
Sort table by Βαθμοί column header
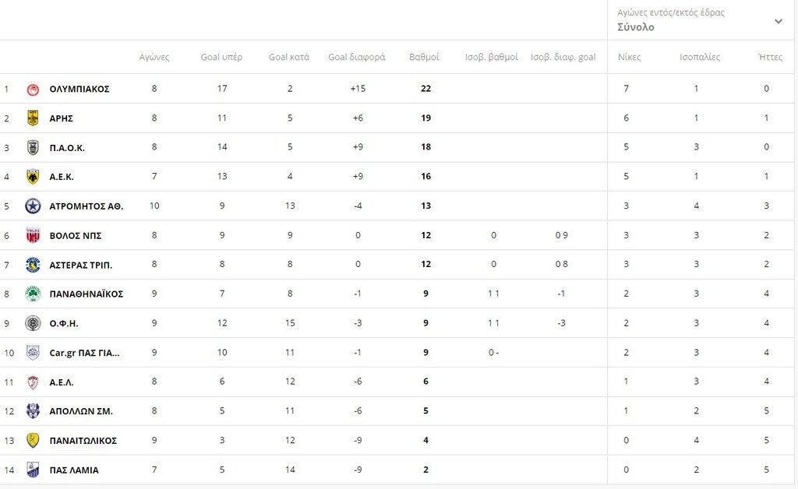(x=425, y=57)
